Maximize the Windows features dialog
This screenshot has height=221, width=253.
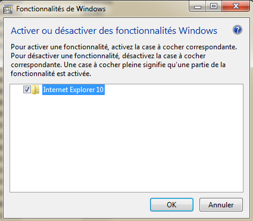[x=214, y=7]
